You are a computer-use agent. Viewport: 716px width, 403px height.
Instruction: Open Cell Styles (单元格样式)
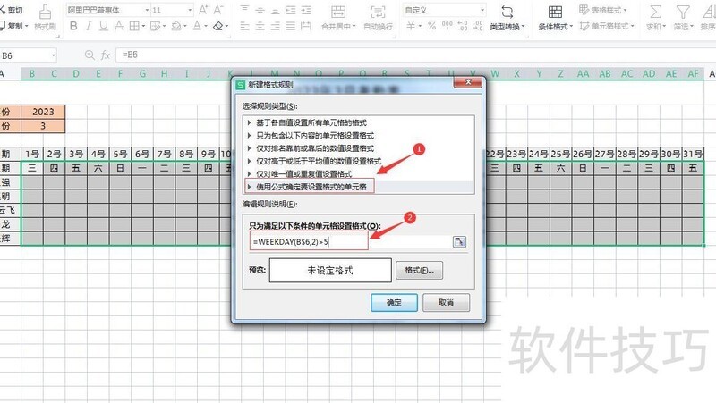pyautogui.click(x=607, y=26)
